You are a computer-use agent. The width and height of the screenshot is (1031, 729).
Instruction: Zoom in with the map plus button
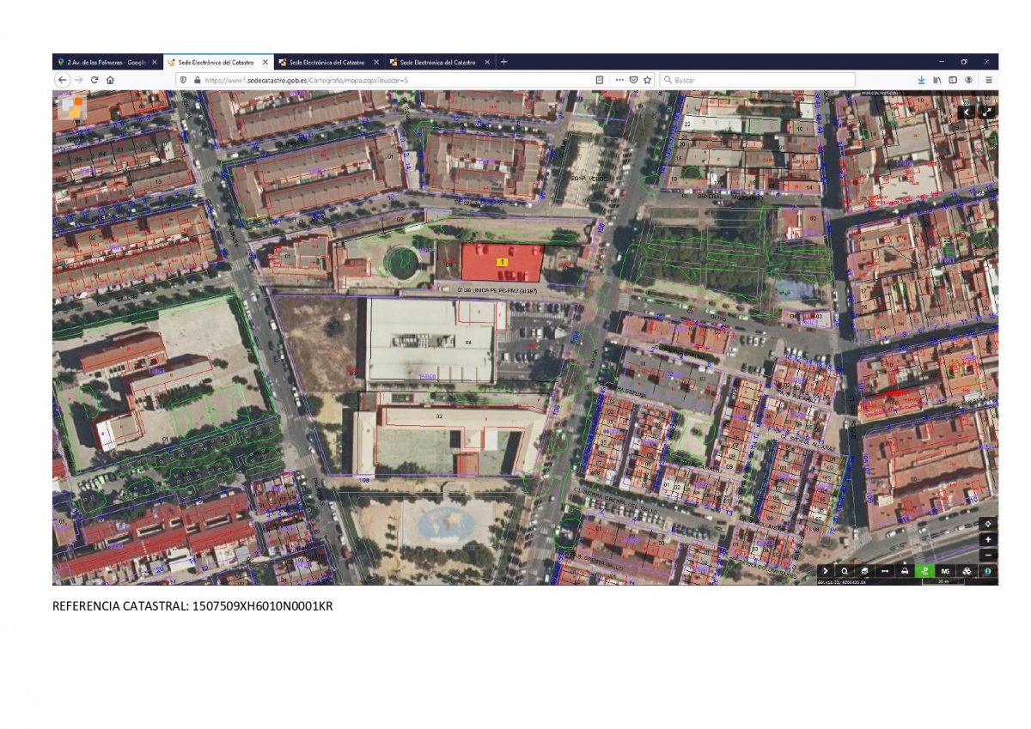[988, 539]
